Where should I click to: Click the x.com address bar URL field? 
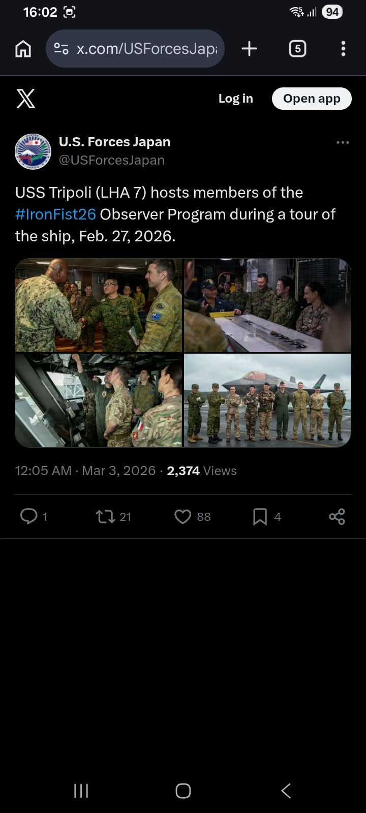[x=147, y=49]
